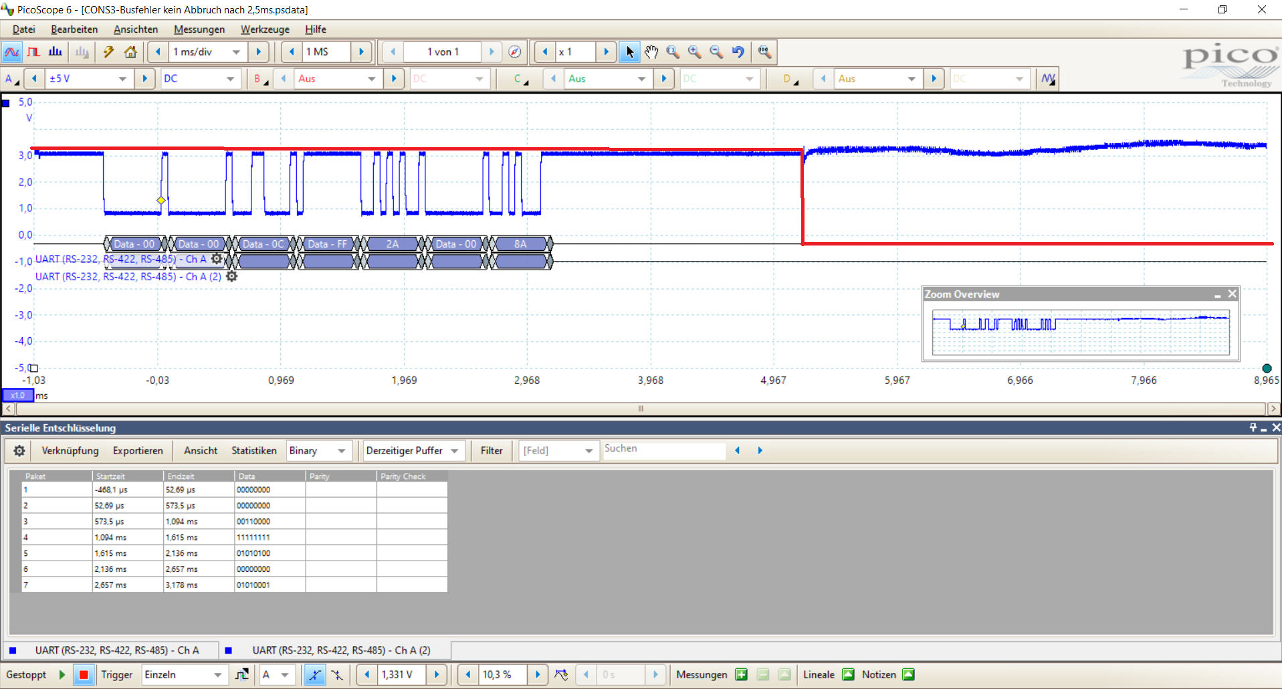This screenshot has height=689, width=1282.
Task: Switch to Persistence mode icon
Action: (x=33, y=52)
